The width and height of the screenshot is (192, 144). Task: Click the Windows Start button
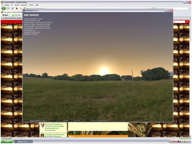(7, 142)
